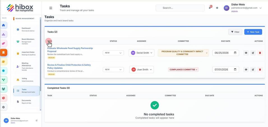Click the hibox for nonprofits logo
Image resolution: width=268 pixels, height=127 pixels.
click(x=20, y=8)
